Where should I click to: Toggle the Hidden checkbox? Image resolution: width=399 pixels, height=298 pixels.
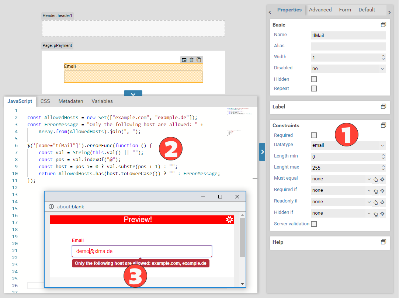[x=314, y=79]
